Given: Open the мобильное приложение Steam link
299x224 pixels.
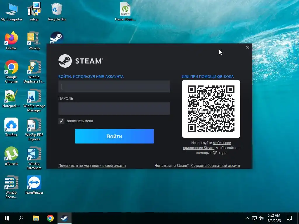Looking at the screenshot, I should pos(207,145).
